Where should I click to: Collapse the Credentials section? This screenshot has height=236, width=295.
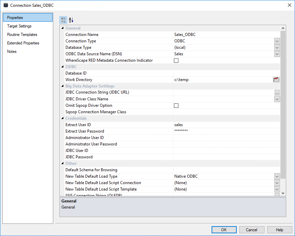(x=62, y=118)
